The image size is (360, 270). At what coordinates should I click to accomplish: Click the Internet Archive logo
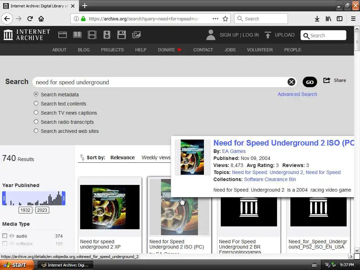coord(27,35)
